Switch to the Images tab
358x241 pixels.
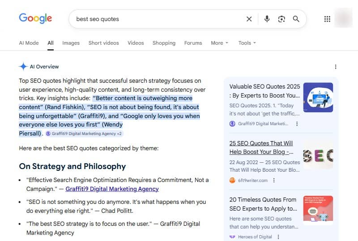pyautogui.click(x=71, y=43)
